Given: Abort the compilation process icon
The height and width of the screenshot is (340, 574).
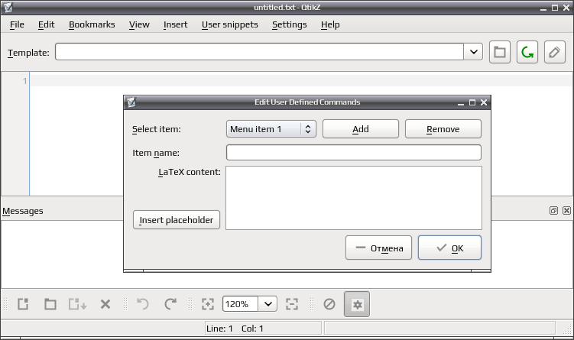Looking at the screenshot, I should 329,304.
